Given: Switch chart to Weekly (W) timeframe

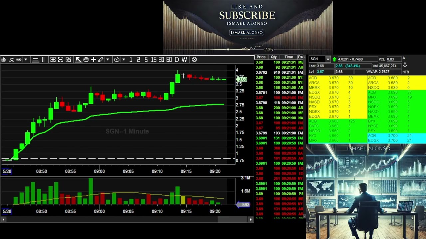Looking at the screenshot, I should [x=184, y=59].
